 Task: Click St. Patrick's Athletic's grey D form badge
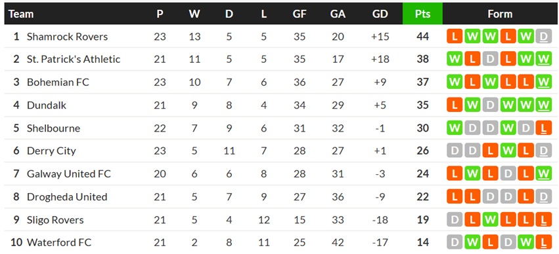490,59
